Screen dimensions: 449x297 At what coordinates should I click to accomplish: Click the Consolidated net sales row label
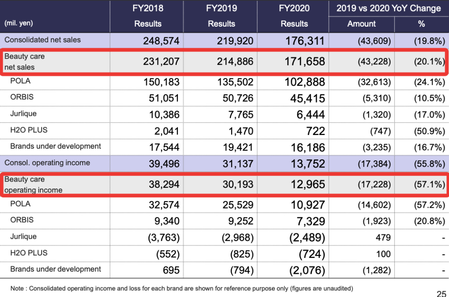(42, 40)
